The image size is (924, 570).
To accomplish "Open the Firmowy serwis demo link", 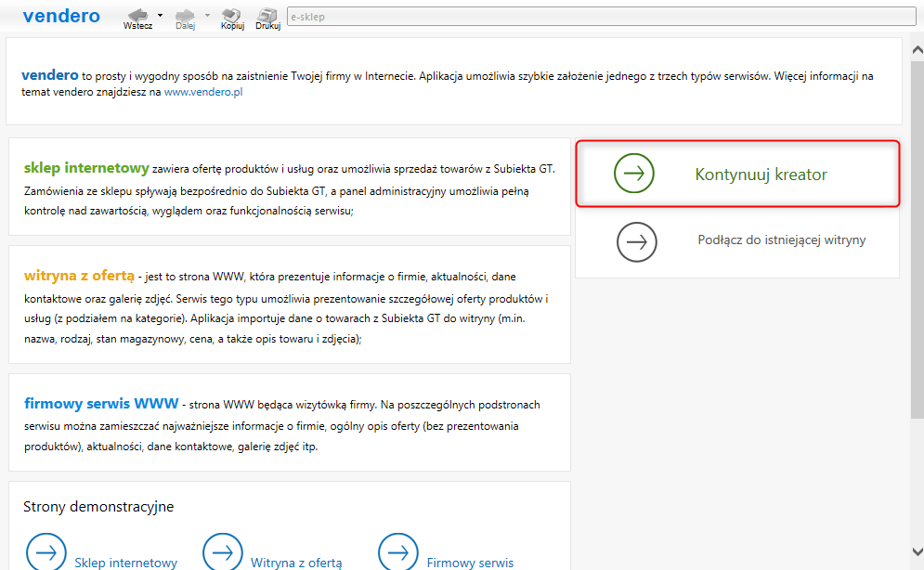I will pos(470,563).
